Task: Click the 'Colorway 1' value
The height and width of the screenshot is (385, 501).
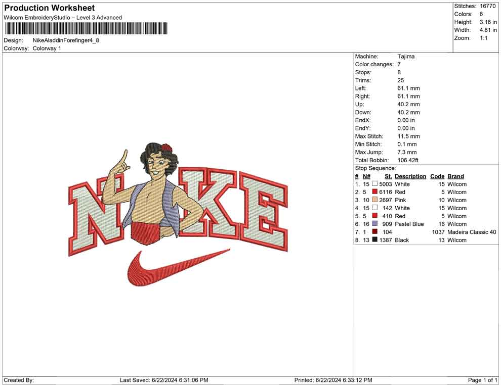Action: coord(47,49)
